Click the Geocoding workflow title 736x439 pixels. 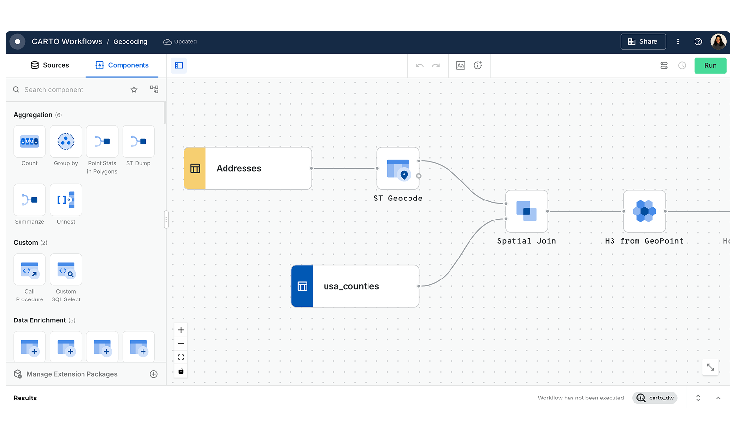click(130, 42)
